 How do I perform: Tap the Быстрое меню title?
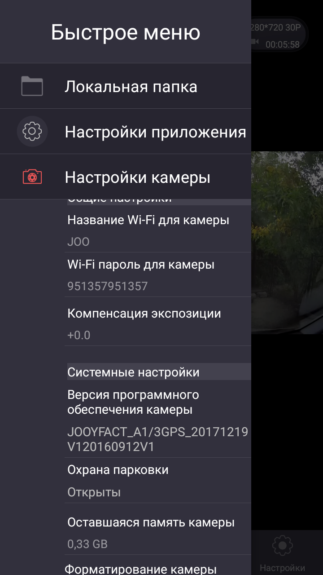pos(126,32)
